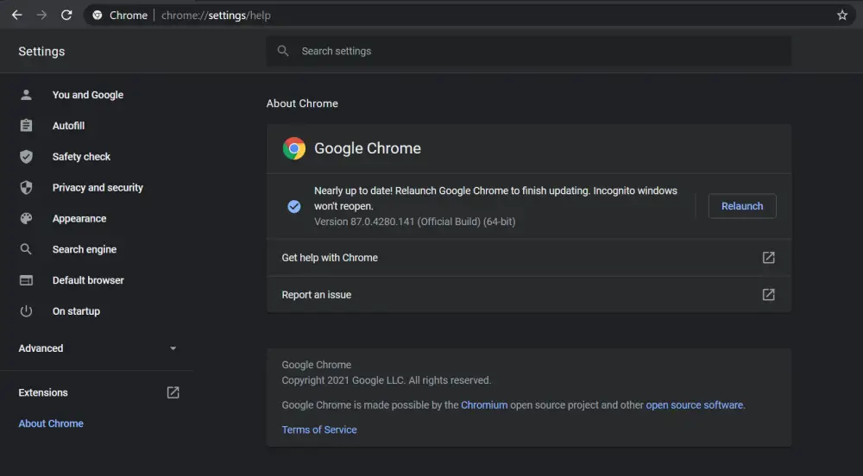This screenshot has height=476, width=863.
Task: Open You and Google settings
Action: 88,95
